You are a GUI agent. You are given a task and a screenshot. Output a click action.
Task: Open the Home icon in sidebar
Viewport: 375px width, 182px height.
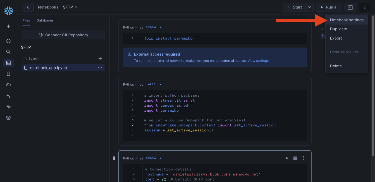pyautogui.click(x=9, y=41)
